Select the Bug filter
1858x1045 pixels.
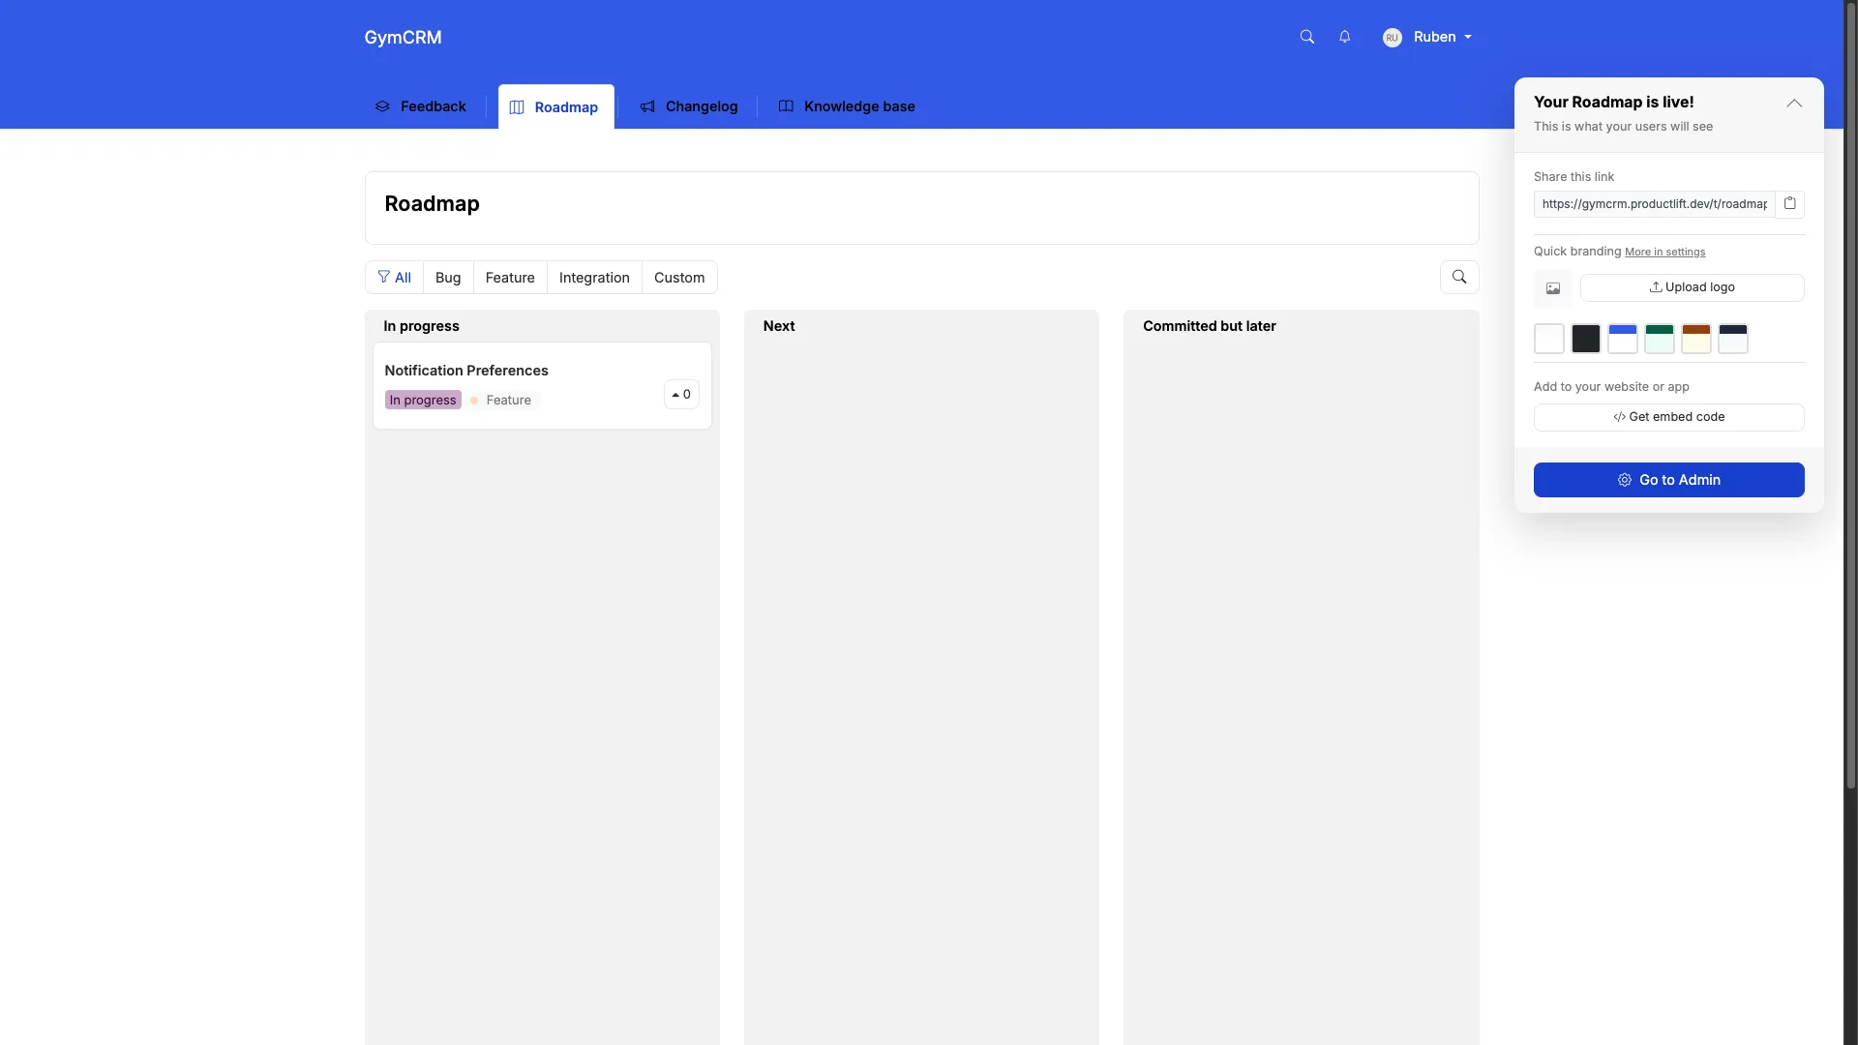click(447, 278)
